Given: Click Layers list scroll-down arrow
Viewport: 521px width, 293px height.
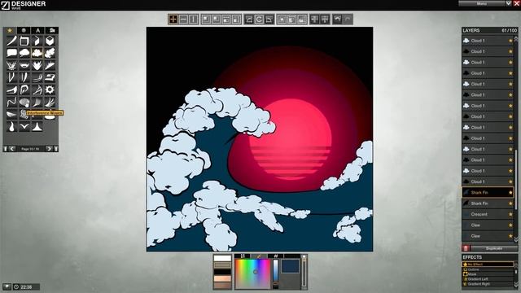Looking at the screenshot, I should (516, 238).
